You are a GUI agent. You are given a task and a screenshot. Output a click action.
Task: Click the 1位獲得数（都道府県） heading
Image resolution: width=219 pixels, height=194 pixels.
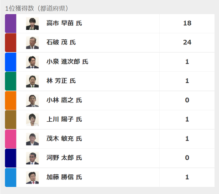point(37,8)
